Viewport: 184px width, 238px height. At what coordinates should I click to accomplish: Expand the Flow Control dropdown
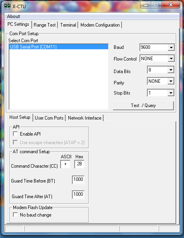[171, 59]
